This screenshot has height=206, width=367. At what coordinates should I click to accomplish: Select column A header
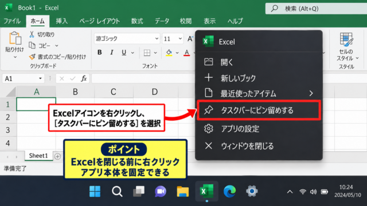click(x=36, y=92)
